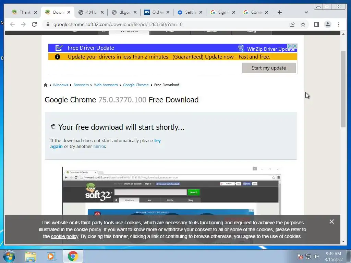Open network status tray icon
Screen dimensions: 351x263
(308, 256)
